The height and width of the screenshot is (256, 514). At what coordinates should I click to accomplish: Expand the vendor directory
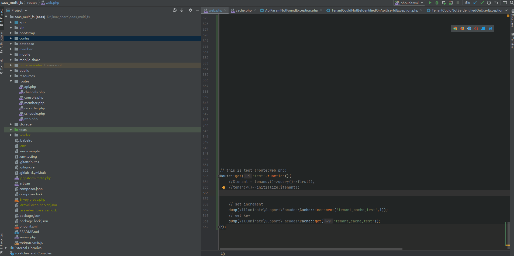[x=11, y=135]
